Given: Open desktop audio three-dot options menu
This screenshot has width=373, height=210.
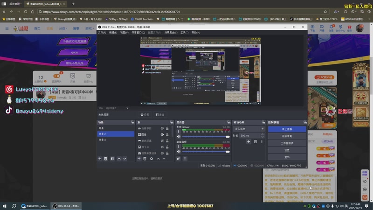Looking at the screenshot, I should pyautogui.click(x=179, y=146).
